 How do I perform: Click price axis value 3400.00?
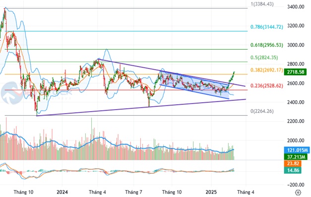(x=296, y=7)
